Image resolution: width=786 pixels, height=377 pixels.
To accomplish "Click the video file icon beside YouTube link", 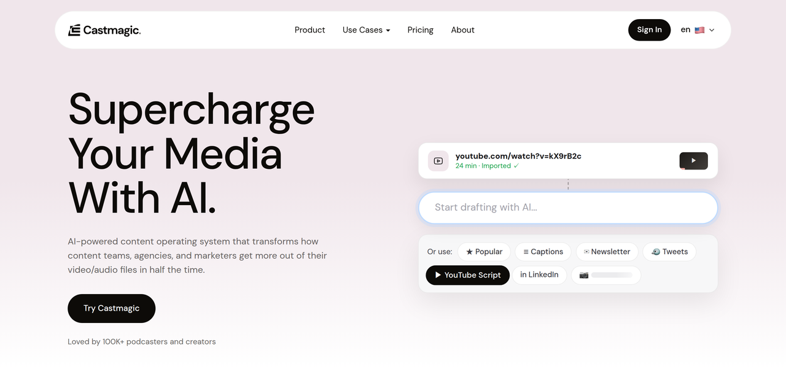I will tap(438, 161).
